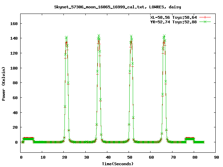Click the calibration plateau near 78 seconds
223x167 pixels.
click(190, 138)
